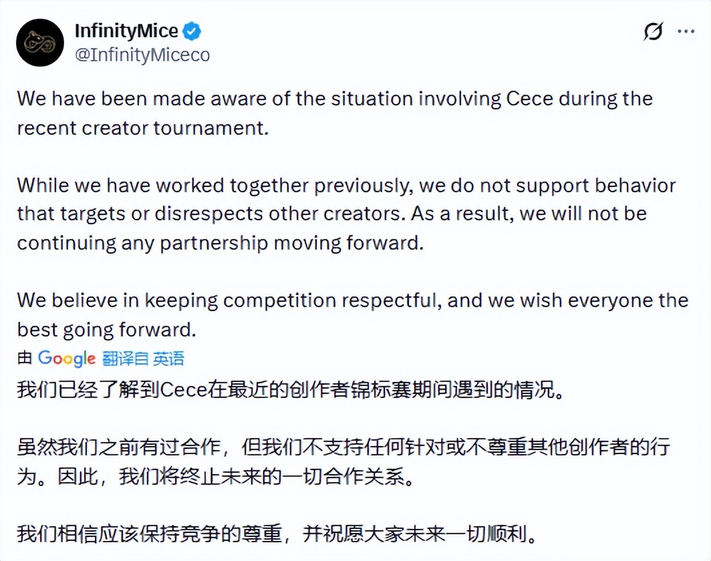Click the "英语" source language text
The image size is (711, 561).
[168, 359]
